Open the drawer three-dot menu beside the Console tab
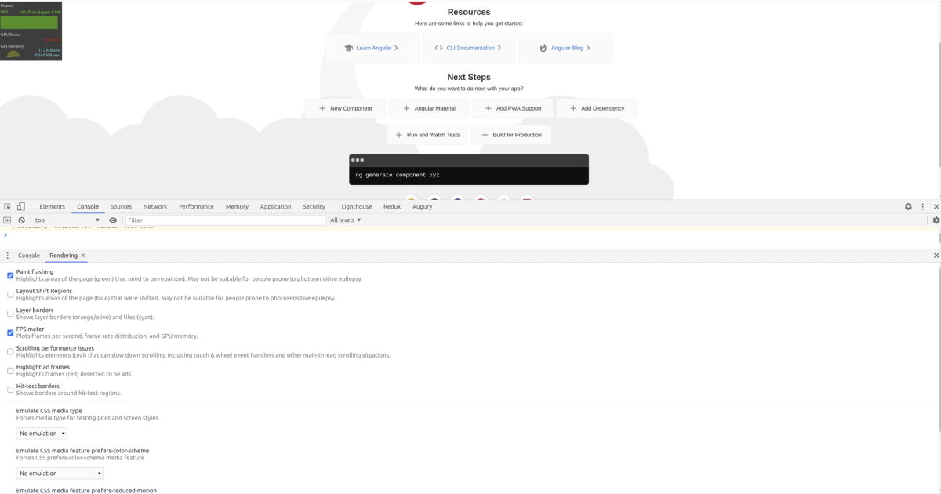 [x=8, y=256]
